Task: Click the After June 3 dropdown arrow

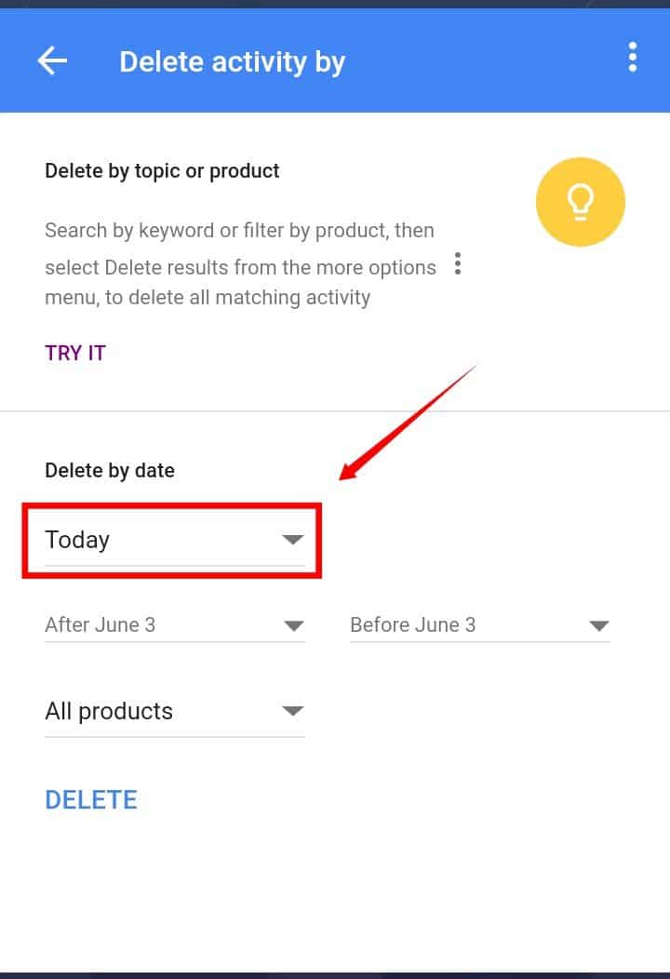Action: 293,625
